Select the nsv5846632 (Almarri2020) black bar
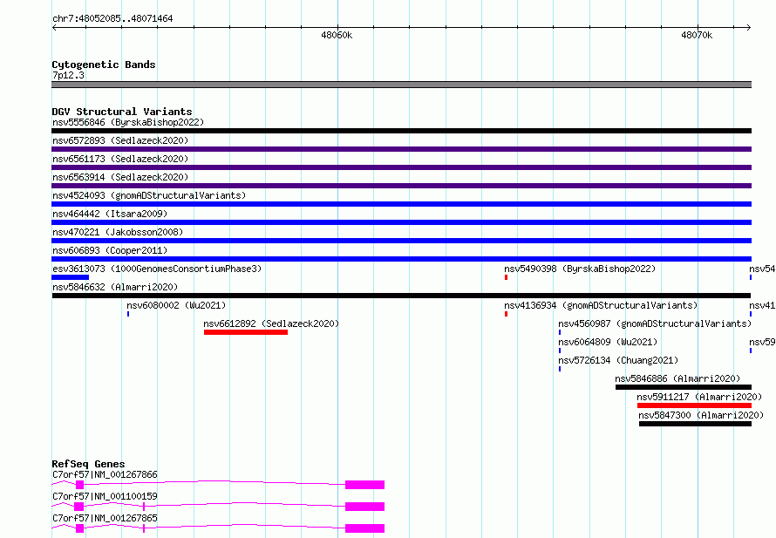776x538 pixels. coord(401,296)
